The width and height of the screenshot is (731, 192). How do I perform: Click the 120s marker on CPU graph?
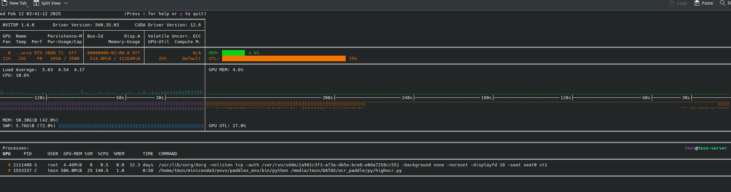pos(40,98)
